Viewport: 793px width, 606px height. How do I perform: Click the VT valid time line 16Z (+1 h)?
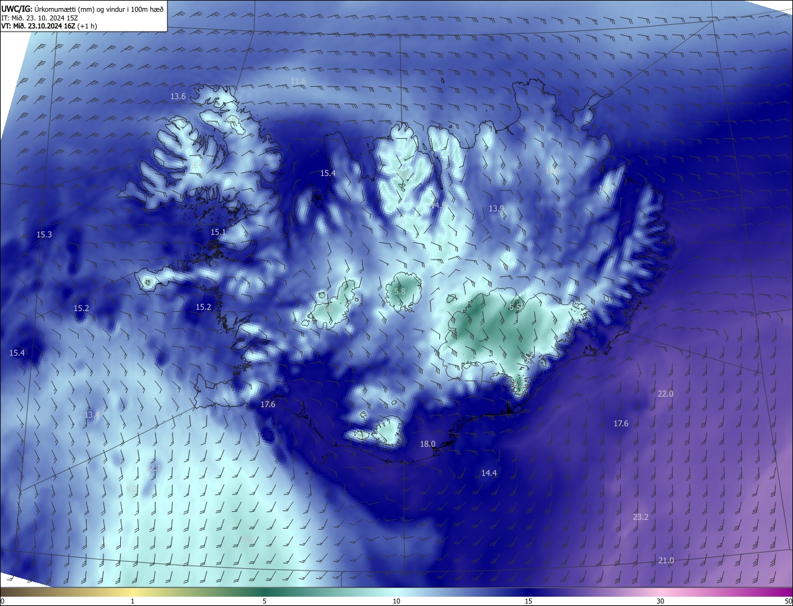[x=48, y=26]
